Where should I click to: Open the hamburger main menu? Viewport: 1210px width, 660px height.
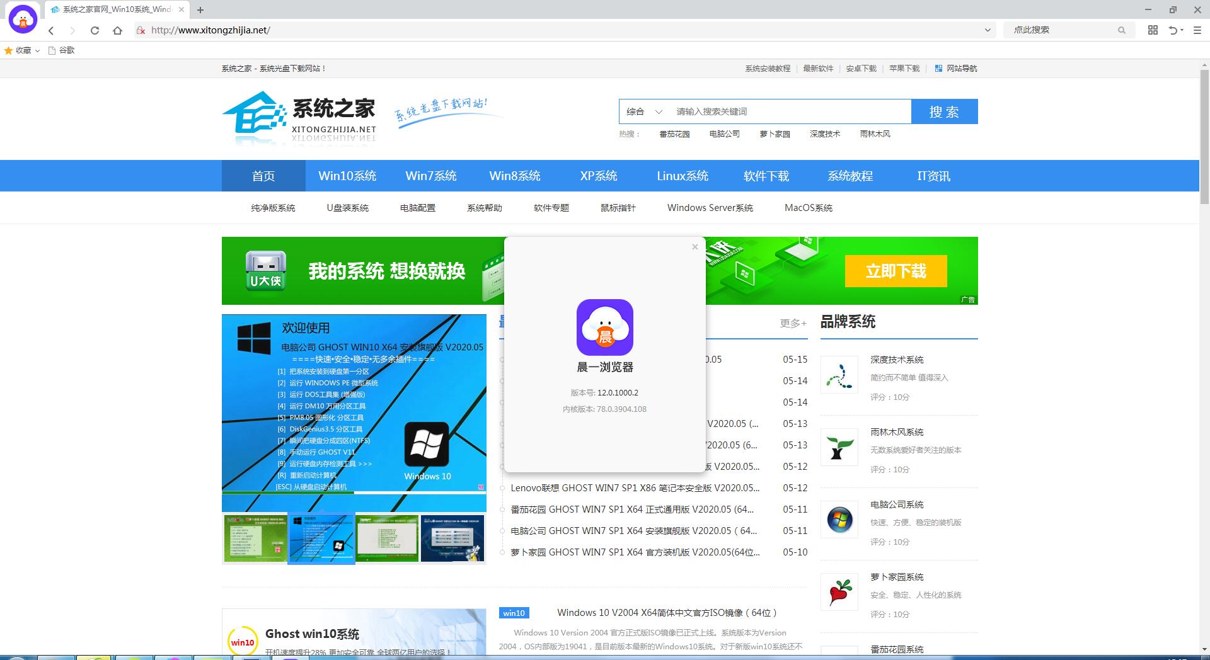coord(1197,30)
